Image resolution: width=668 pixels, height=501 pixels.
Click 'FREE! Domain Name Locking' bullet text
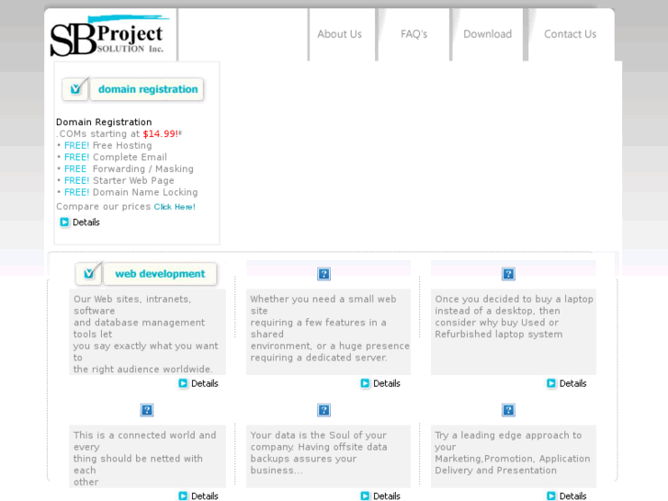click(x=130, y=192)
